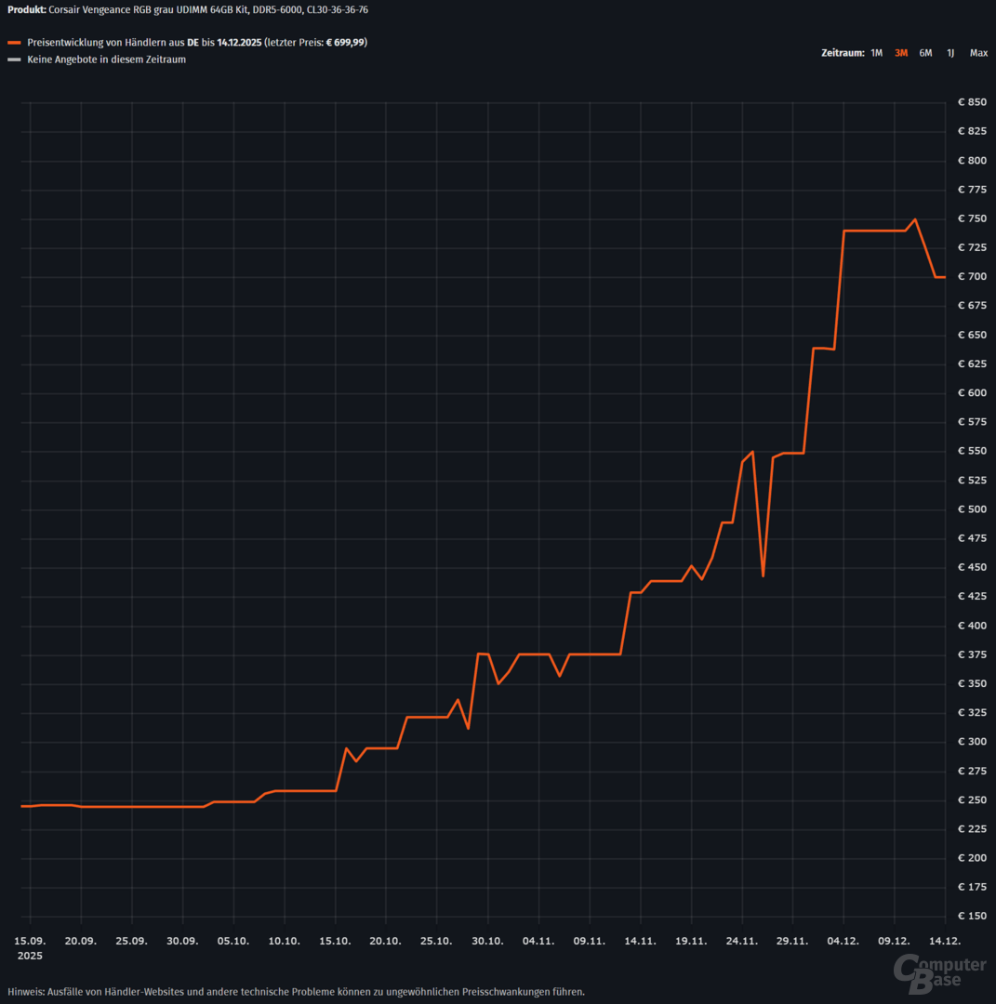Click the sharp price dip after 24.11.

pyautogui.click(x=763, y=575)
